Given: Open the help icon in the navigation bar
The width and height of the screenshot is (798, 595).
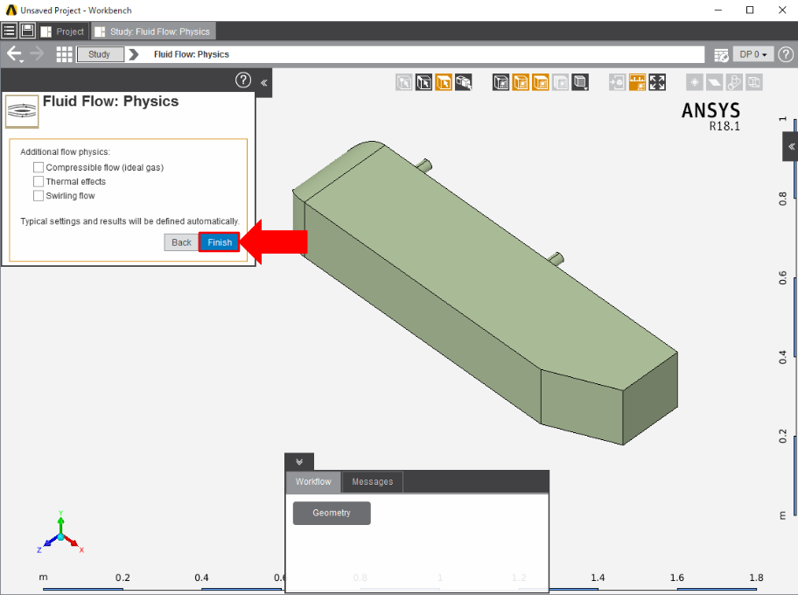Looking at the screenshot, I should (x=786, y=54).
